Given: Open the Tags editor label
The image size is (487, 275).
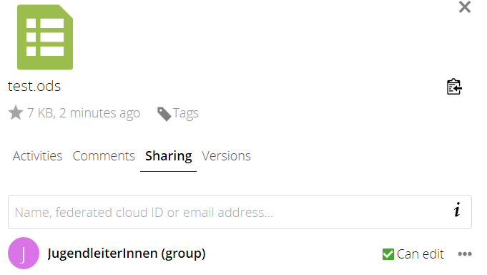Looking at the screenshot, I should tap(185, 113).
